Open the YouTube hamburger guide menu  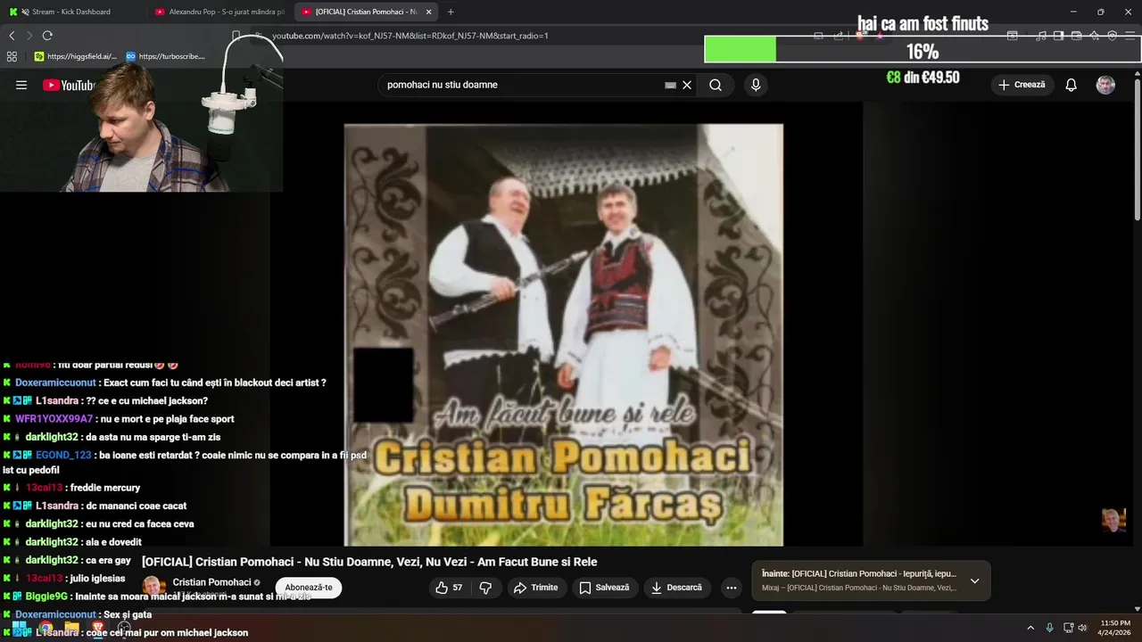[x=21, y=85]
